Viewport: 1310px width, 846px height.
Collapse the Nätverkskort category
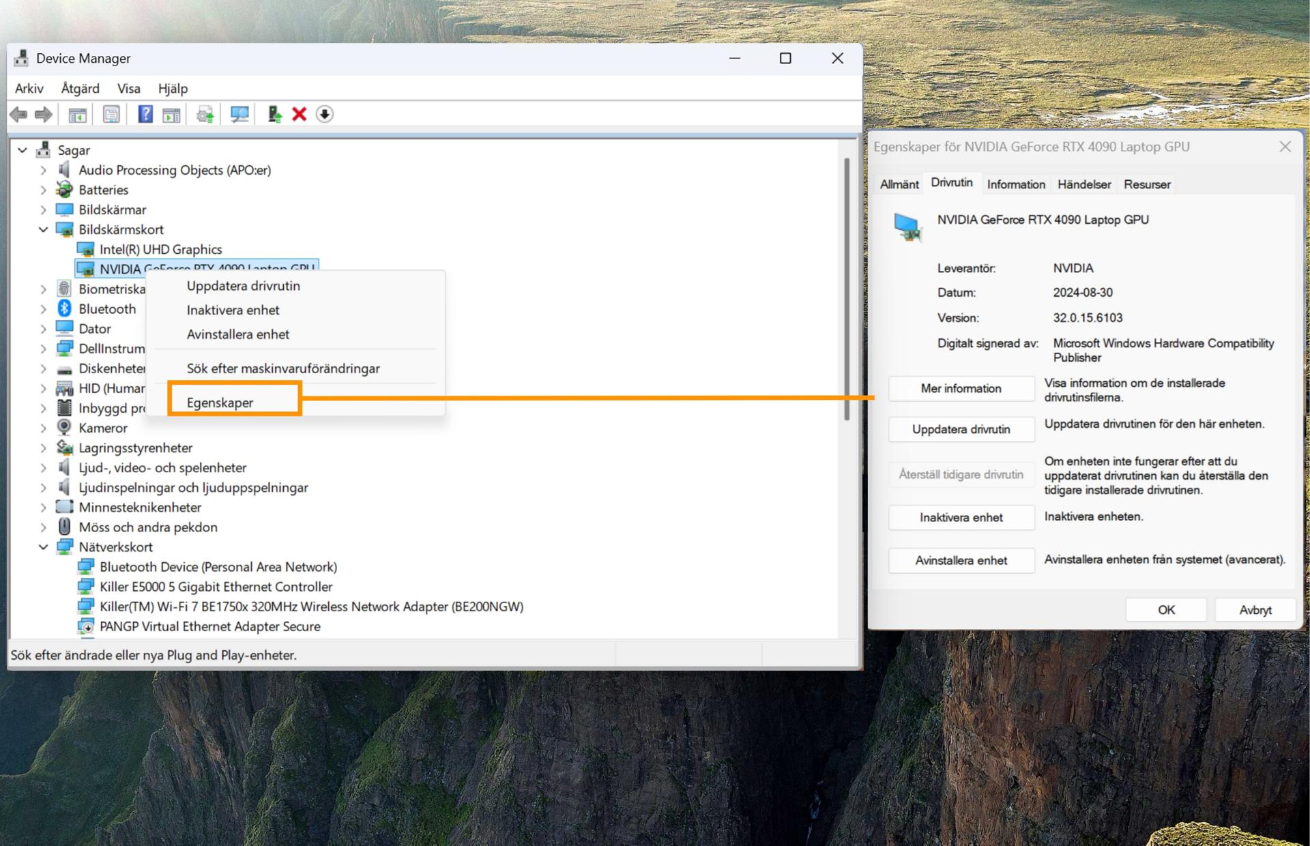[x=44, y=547]
